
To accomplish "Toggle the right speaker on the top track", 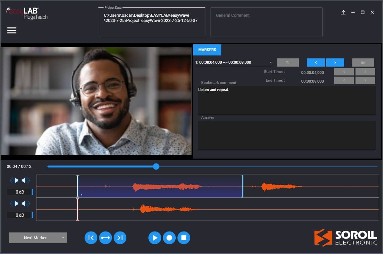I will [x=25, y=180].
